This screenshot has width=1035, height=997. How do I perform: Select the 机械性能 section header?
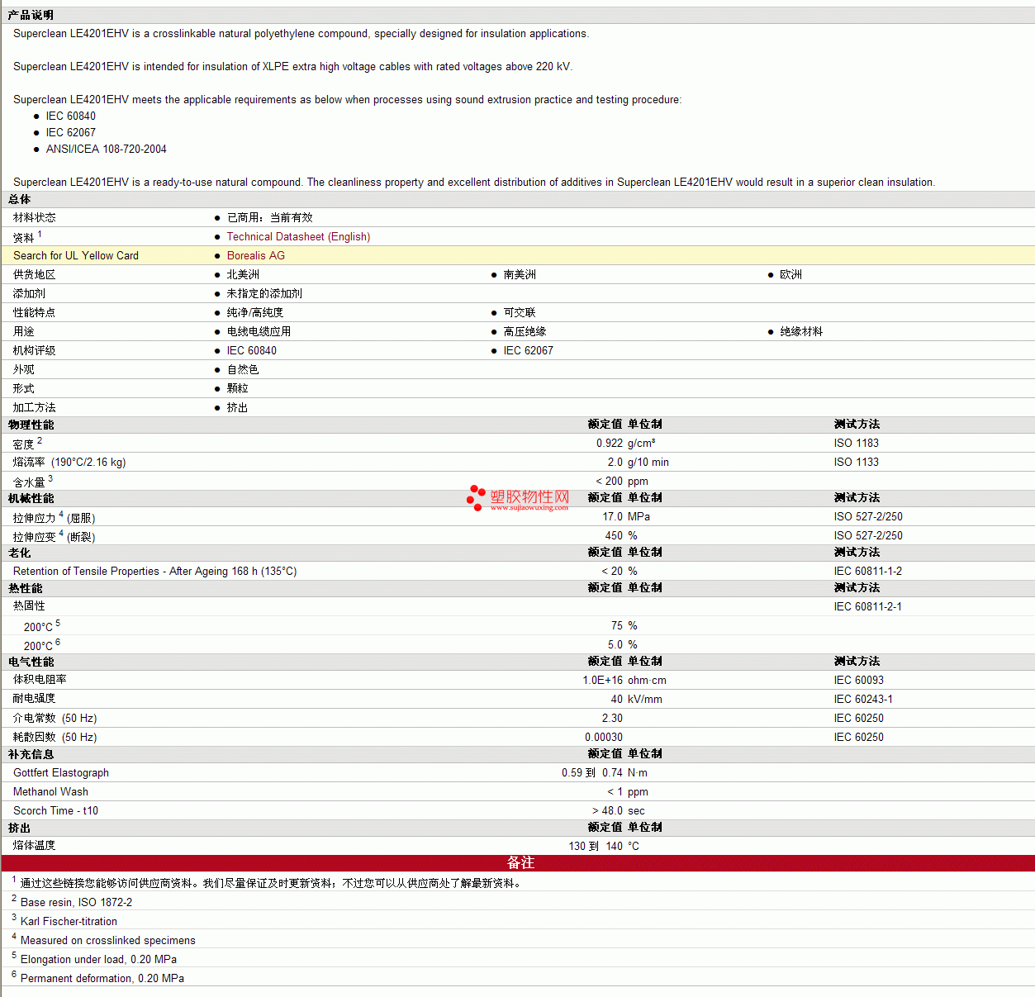click(31, 498)
